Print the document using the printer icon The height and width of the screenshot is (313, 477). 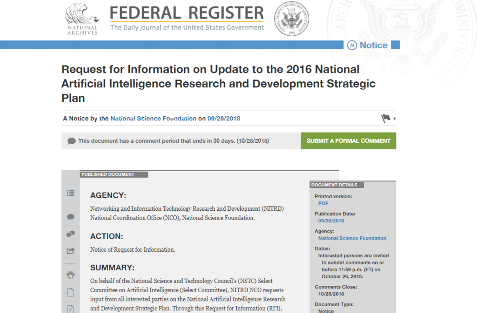pos(70,275)
